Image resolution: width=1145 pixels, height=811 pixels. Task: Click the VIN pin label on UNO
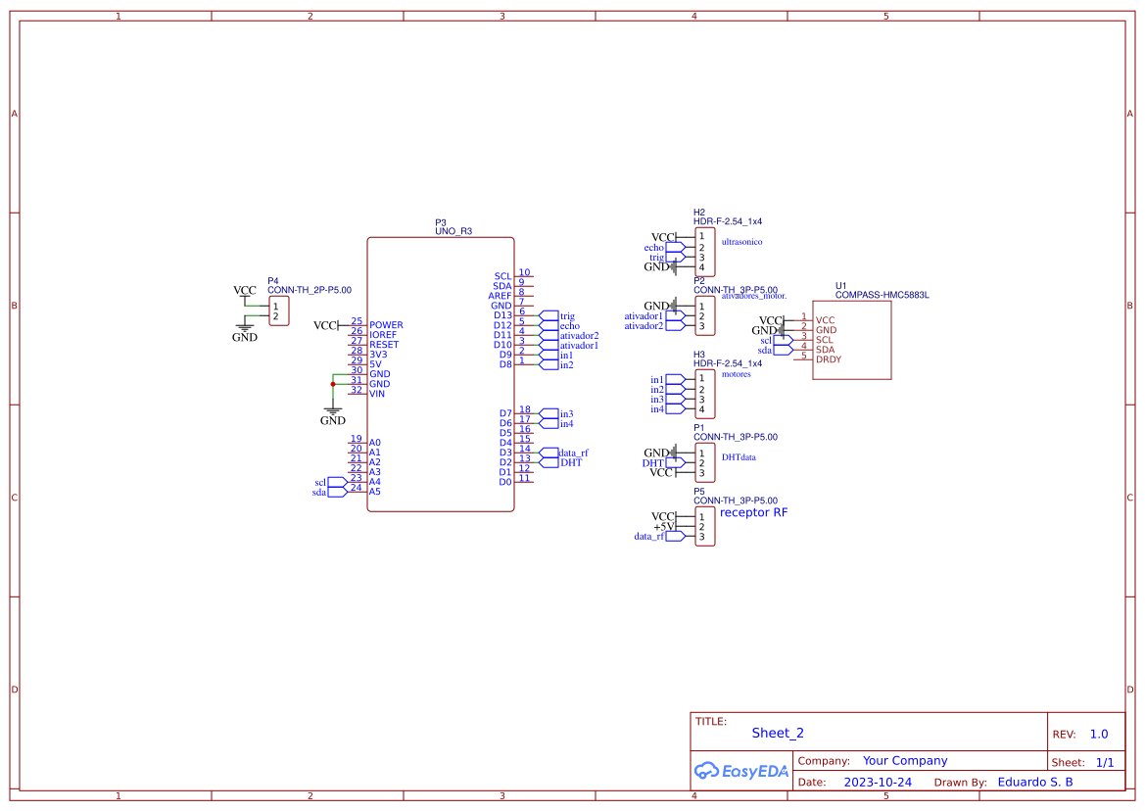click(377, 394)
